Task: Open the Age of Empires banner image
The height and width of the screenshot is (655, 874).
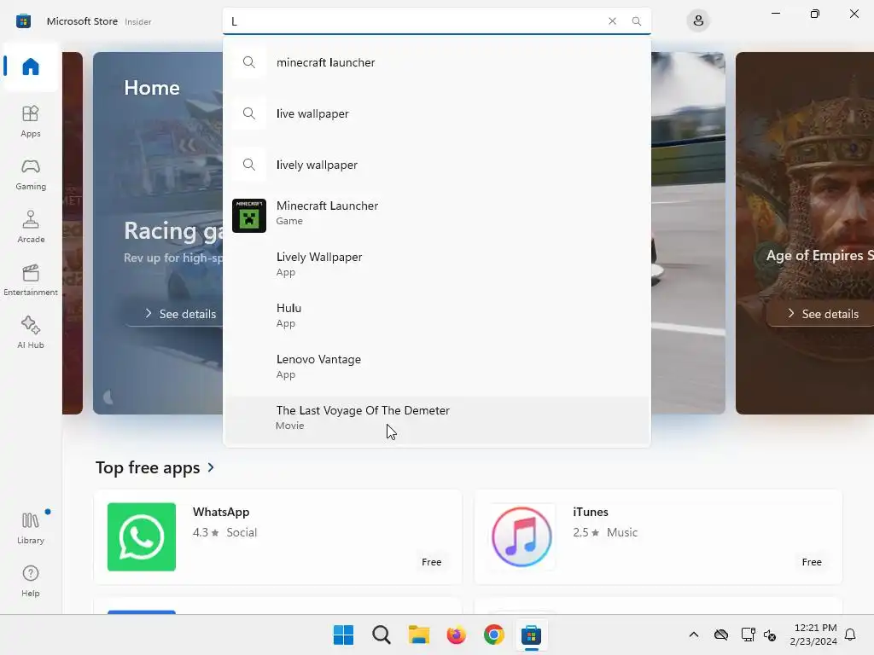Action: [x=805, y=233]
